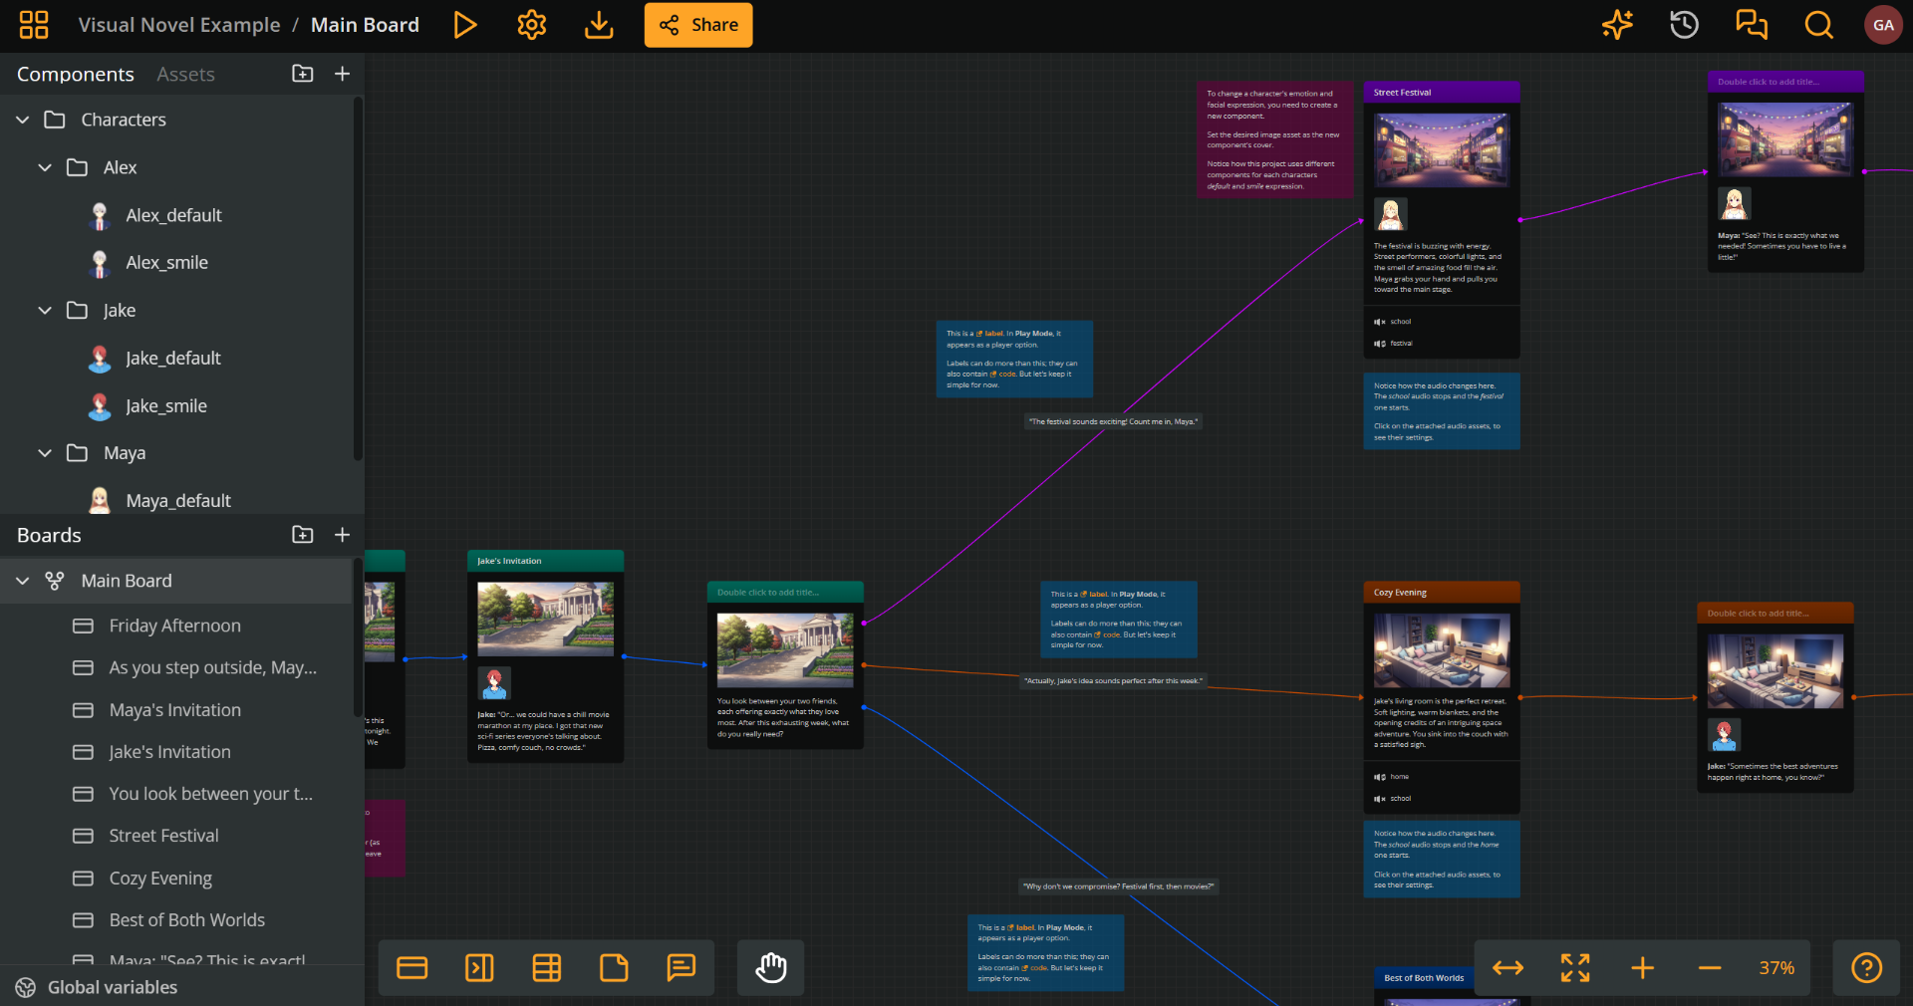Click the download/export icon in header
This screenshot has height=1006, width=1913.
598,25
